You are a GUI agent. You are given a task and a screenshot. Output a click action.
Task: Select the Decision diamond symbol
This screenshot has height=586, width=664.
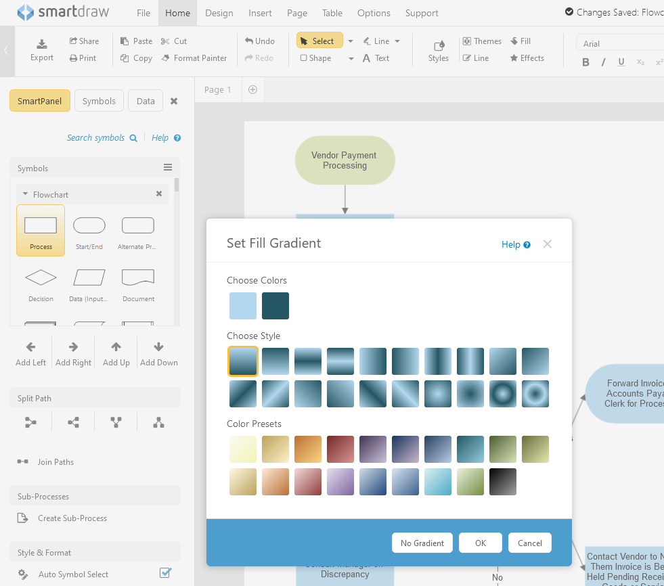click(41, 278)
